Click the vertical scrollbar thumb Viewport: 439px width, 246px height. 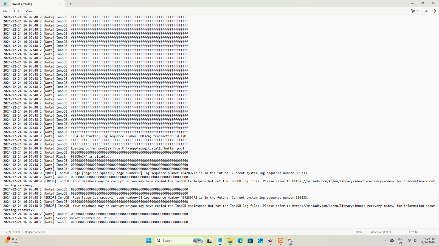tap(438, 207)
